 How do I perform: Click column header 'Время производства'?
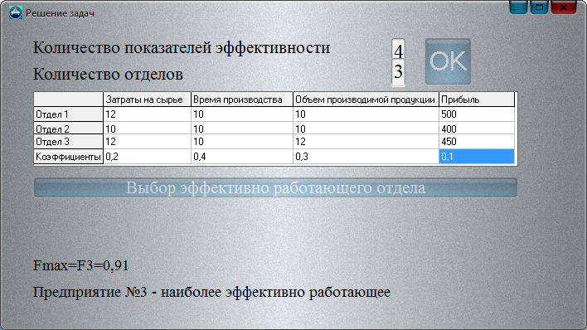pyautogui.click(x=242, y=99)
